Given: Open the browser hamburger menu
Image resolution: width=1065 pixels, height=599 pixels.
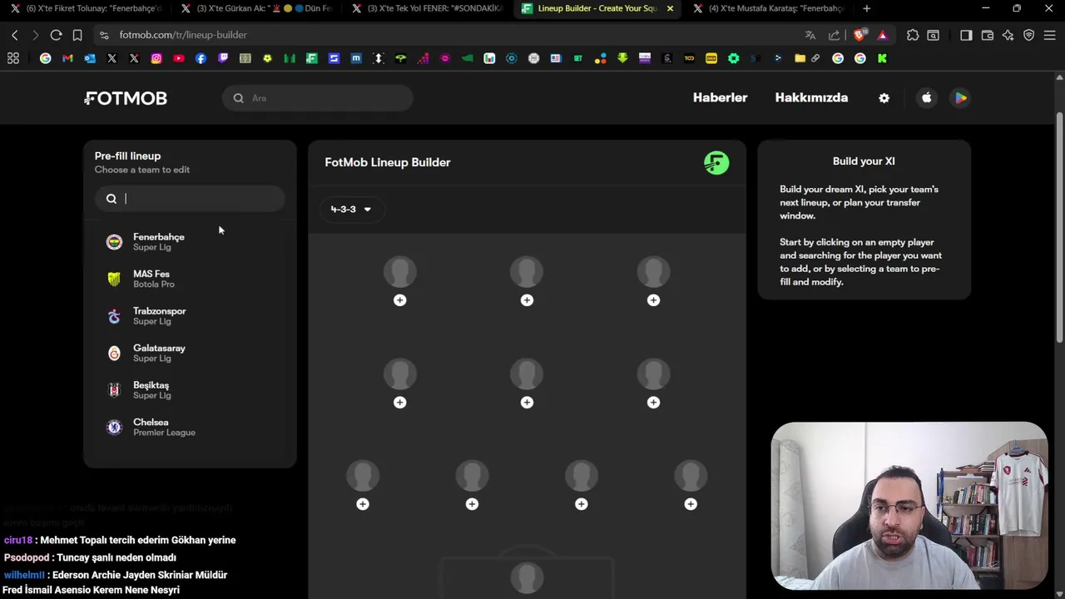Looking at the screenshot, I should pyautogui.click(x=1050, y=35).
